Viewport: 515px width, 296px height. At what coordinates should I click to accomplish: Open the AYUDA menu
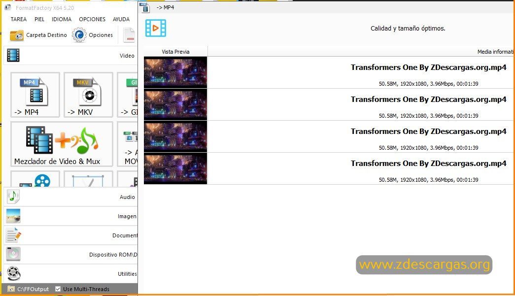tap(121, 19)
